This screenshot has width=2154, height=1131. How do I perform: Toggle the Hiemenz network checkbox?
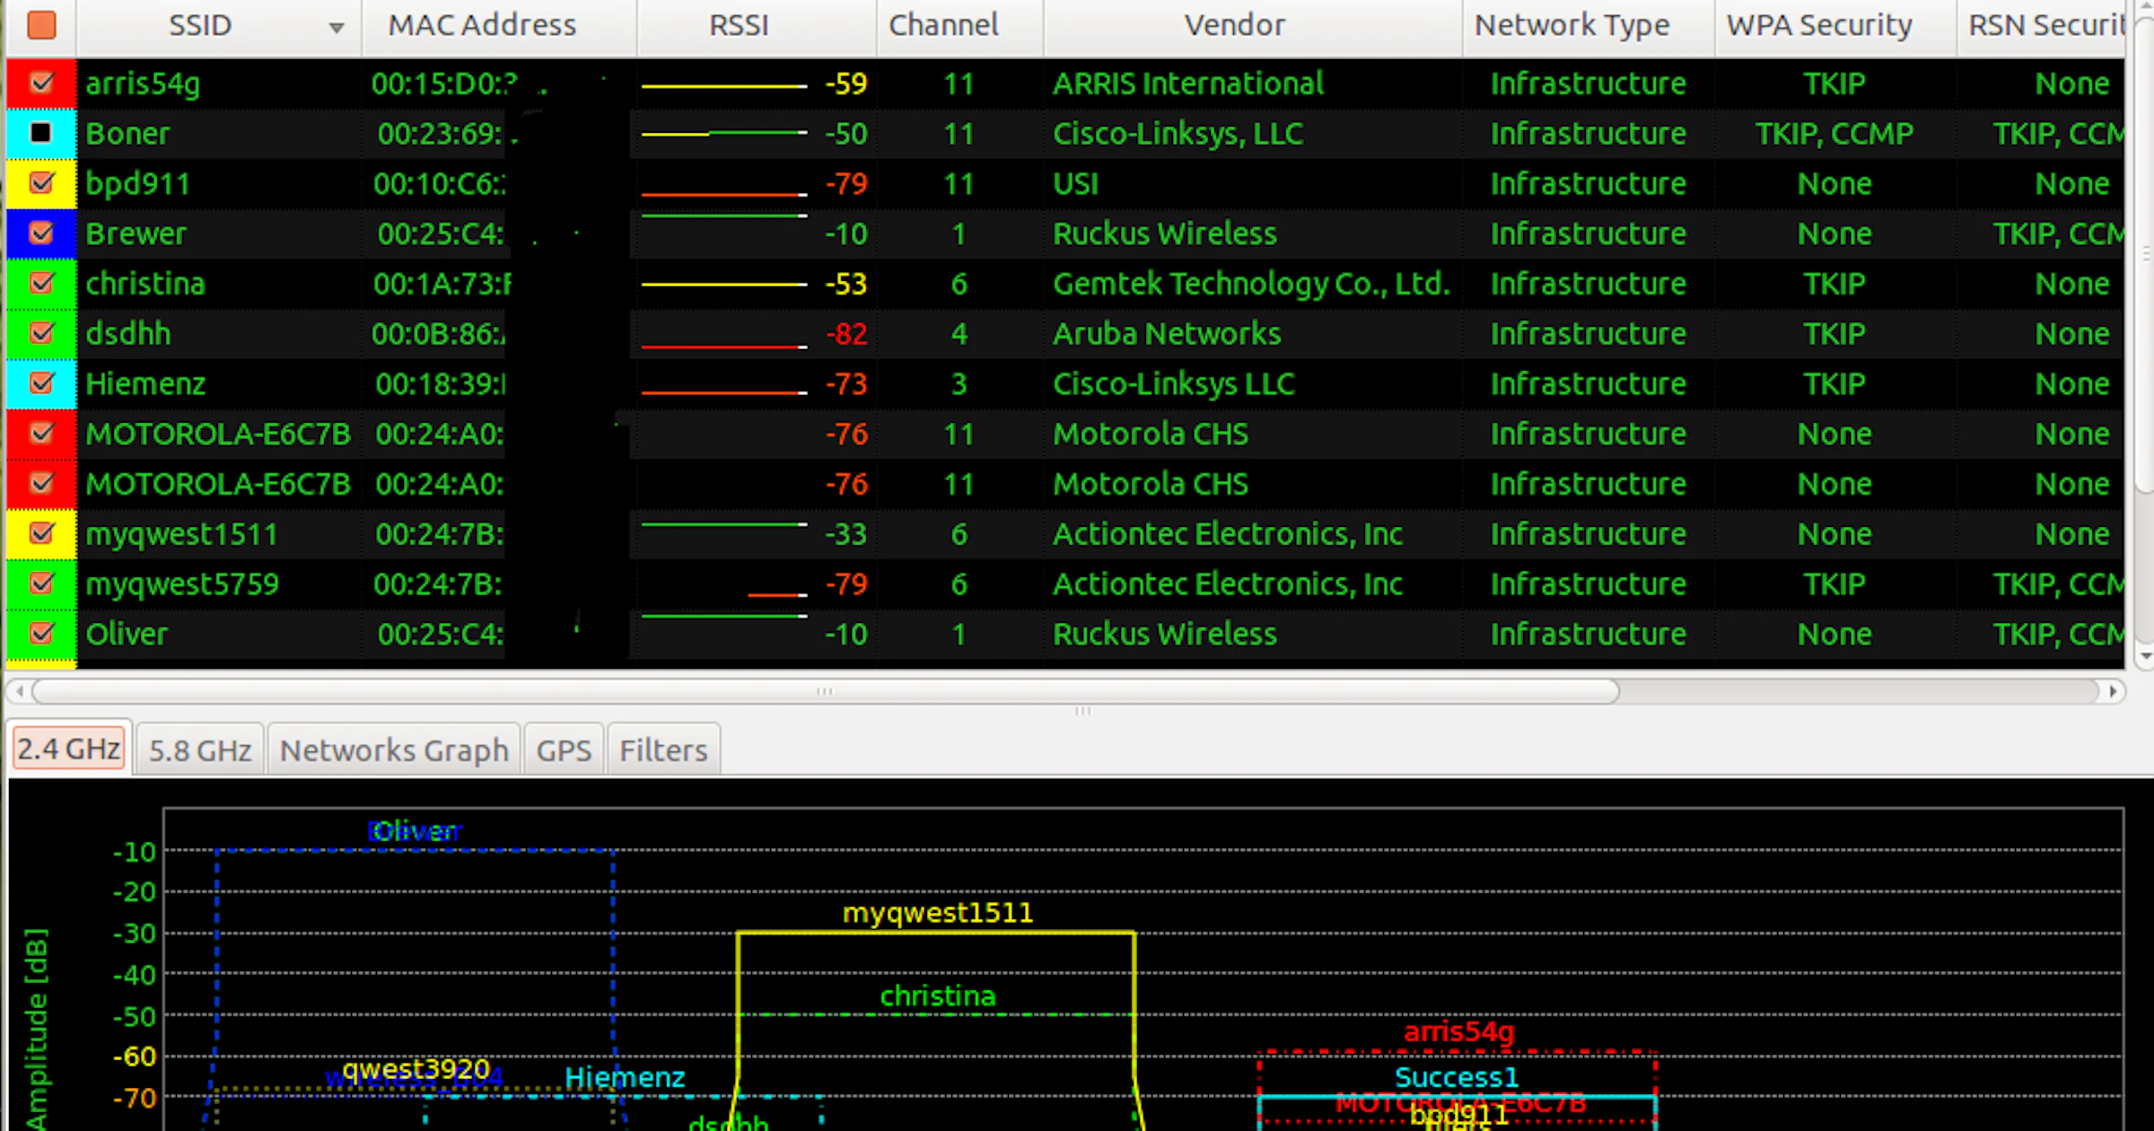click(41, 383)
